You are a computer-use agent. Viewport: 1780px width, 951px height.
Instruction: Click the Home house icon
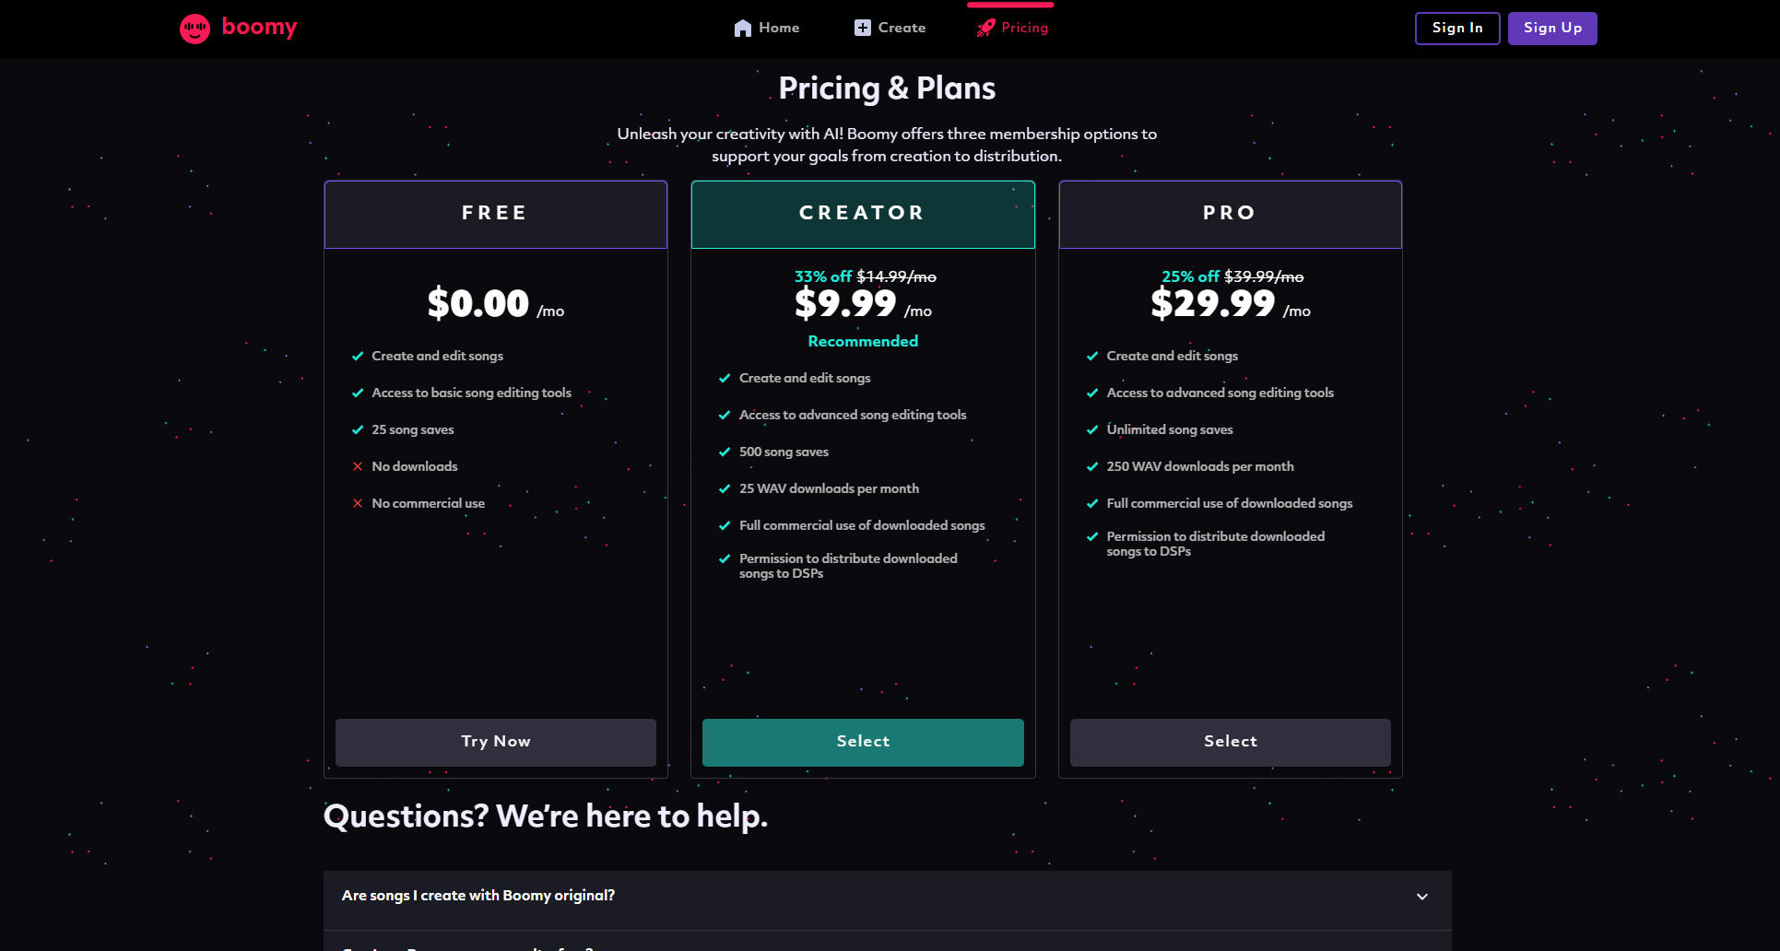(743, 29)
